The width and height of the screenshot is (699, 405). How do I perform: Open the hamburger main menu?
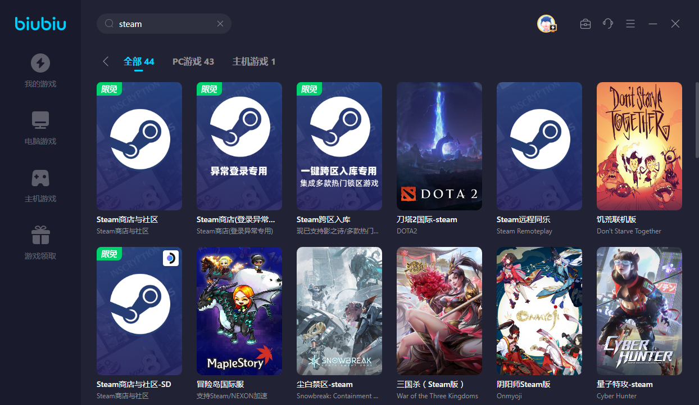point(630,24)
